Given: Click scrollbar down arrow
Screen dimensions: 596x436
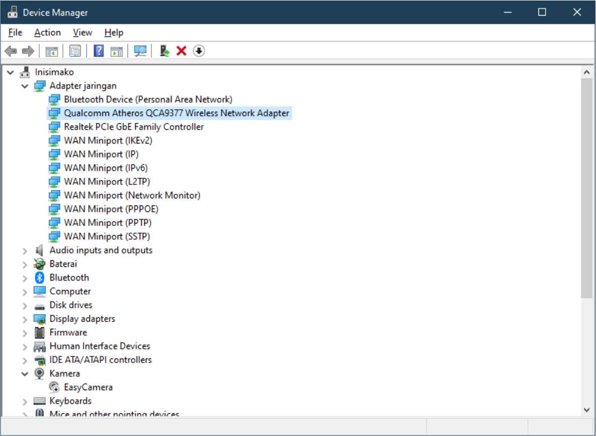Looking at the screenshot, I should 586,410.
